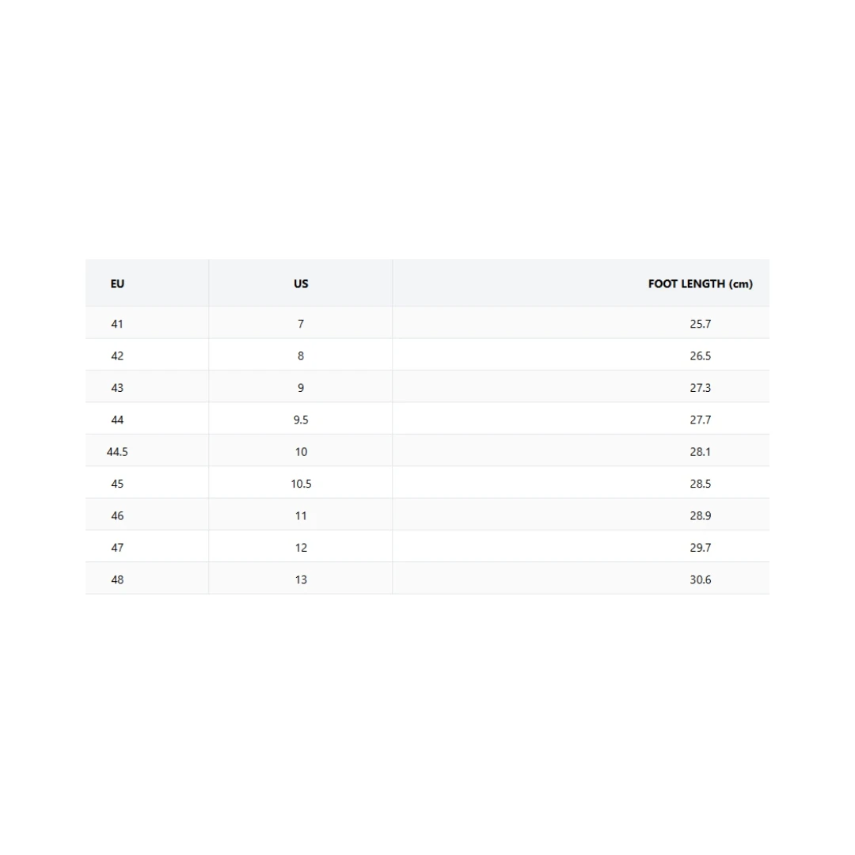
Task: Select EU size 42 cell
Action: pyautogui.click(x=117, y=356)
